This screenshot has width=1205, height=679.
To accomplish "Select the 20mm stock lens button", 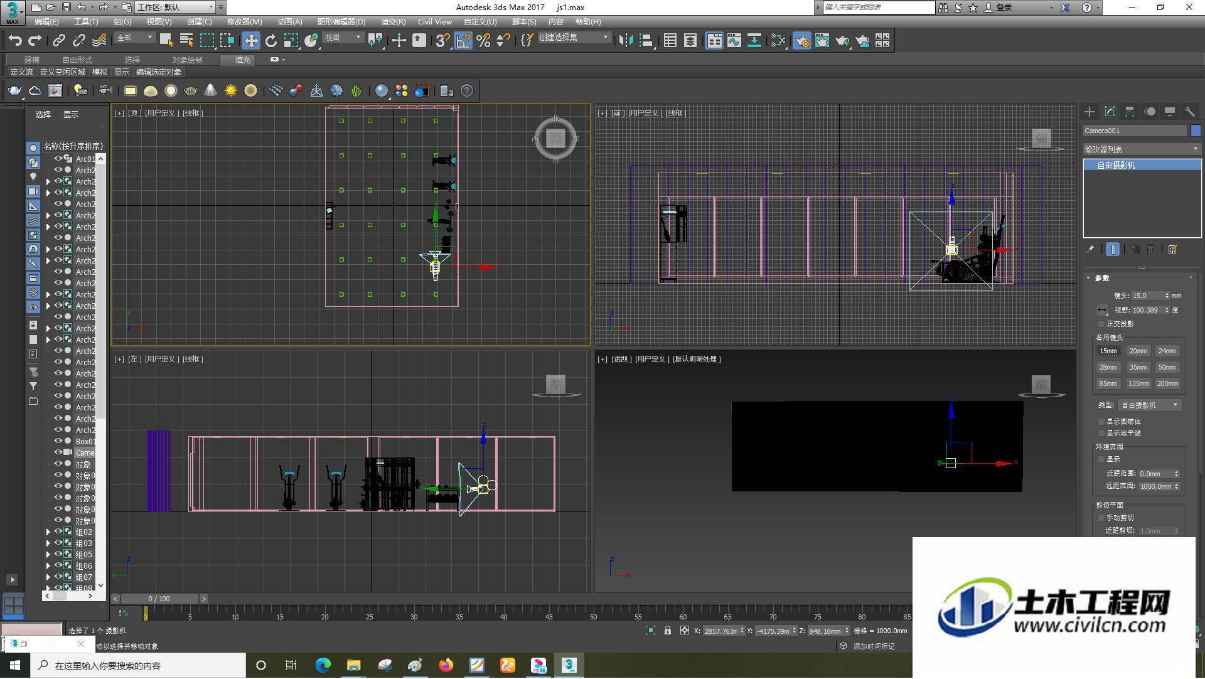I will [1137, 351].
